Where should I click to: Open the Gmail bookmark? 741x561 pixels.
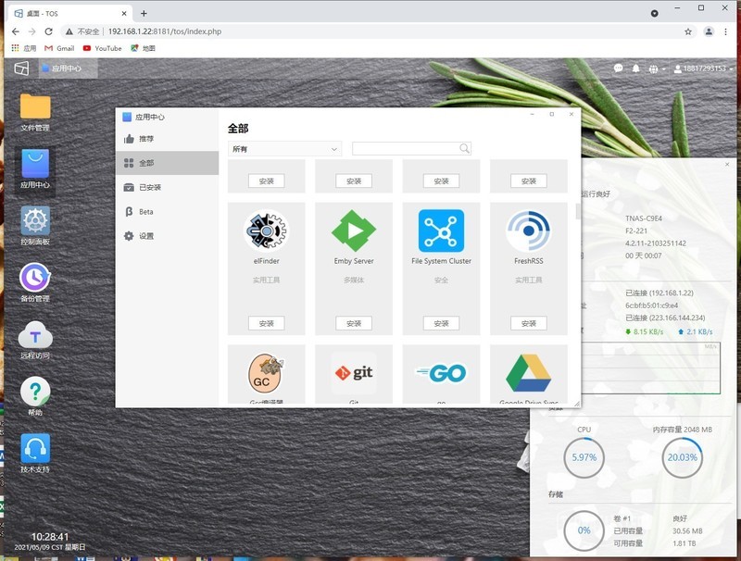(x=59, y=48)
